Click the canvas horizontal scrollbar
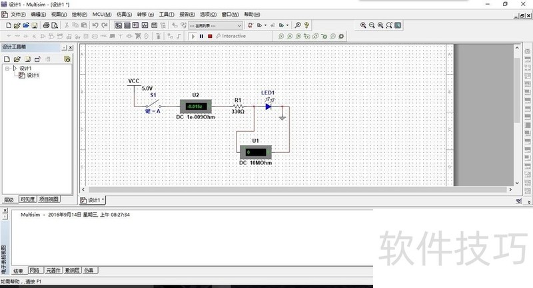Screen dimensions: 533x288 point(298,190)
